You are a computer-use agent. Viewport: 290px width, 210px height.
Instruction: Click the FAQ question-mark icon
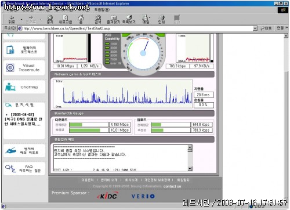coord(10,169)
